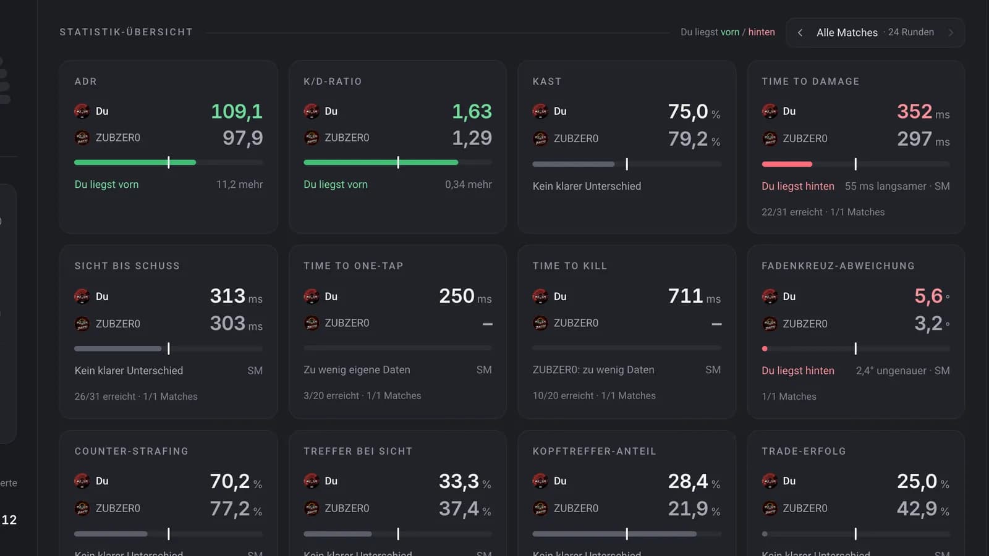989x556 pixels.
Task: Click ZUBZER0 avatar in Trade-Erfolg card
Action: 770,508
